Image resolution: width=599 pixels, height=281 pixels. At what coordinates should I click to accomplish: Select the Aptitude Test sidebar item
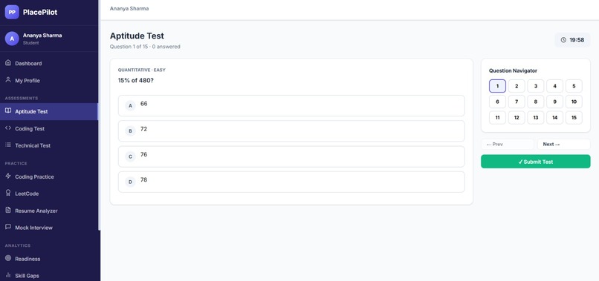pyautogui.click(x=49, y=111)
